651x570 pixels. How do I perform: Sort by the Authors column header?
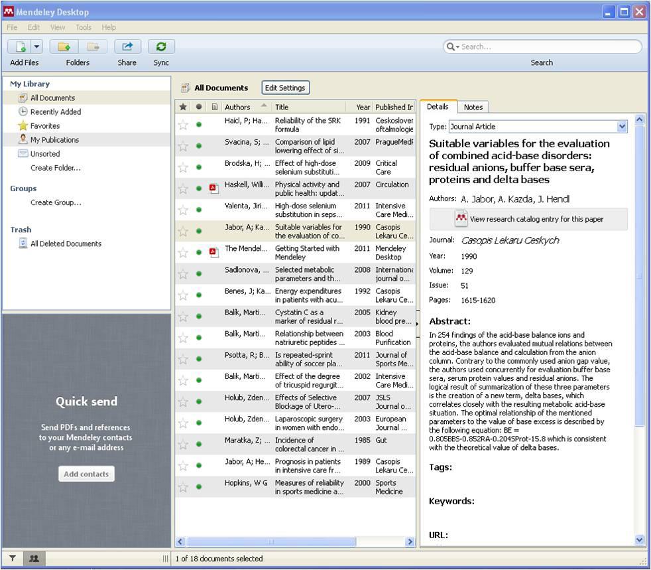246,107
